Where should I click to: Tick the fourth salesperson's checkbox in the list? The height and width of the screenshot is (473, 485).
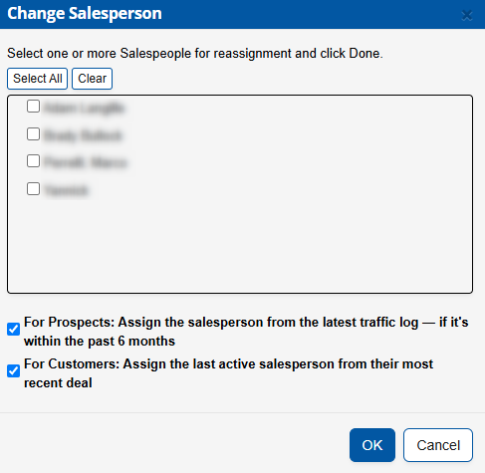tap(33, 189)
